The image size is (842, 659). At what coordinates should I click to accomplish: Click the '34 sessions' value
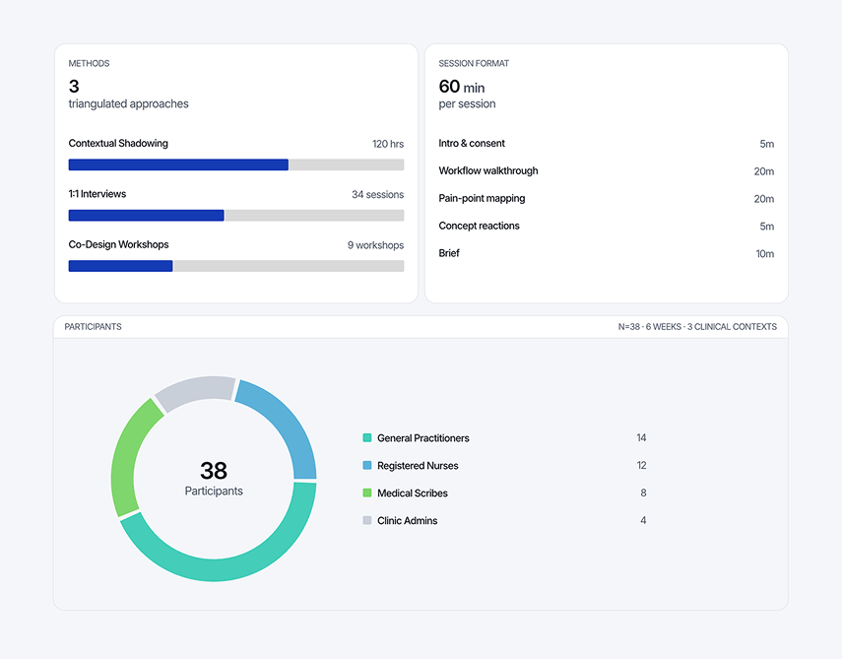[377, 194]
